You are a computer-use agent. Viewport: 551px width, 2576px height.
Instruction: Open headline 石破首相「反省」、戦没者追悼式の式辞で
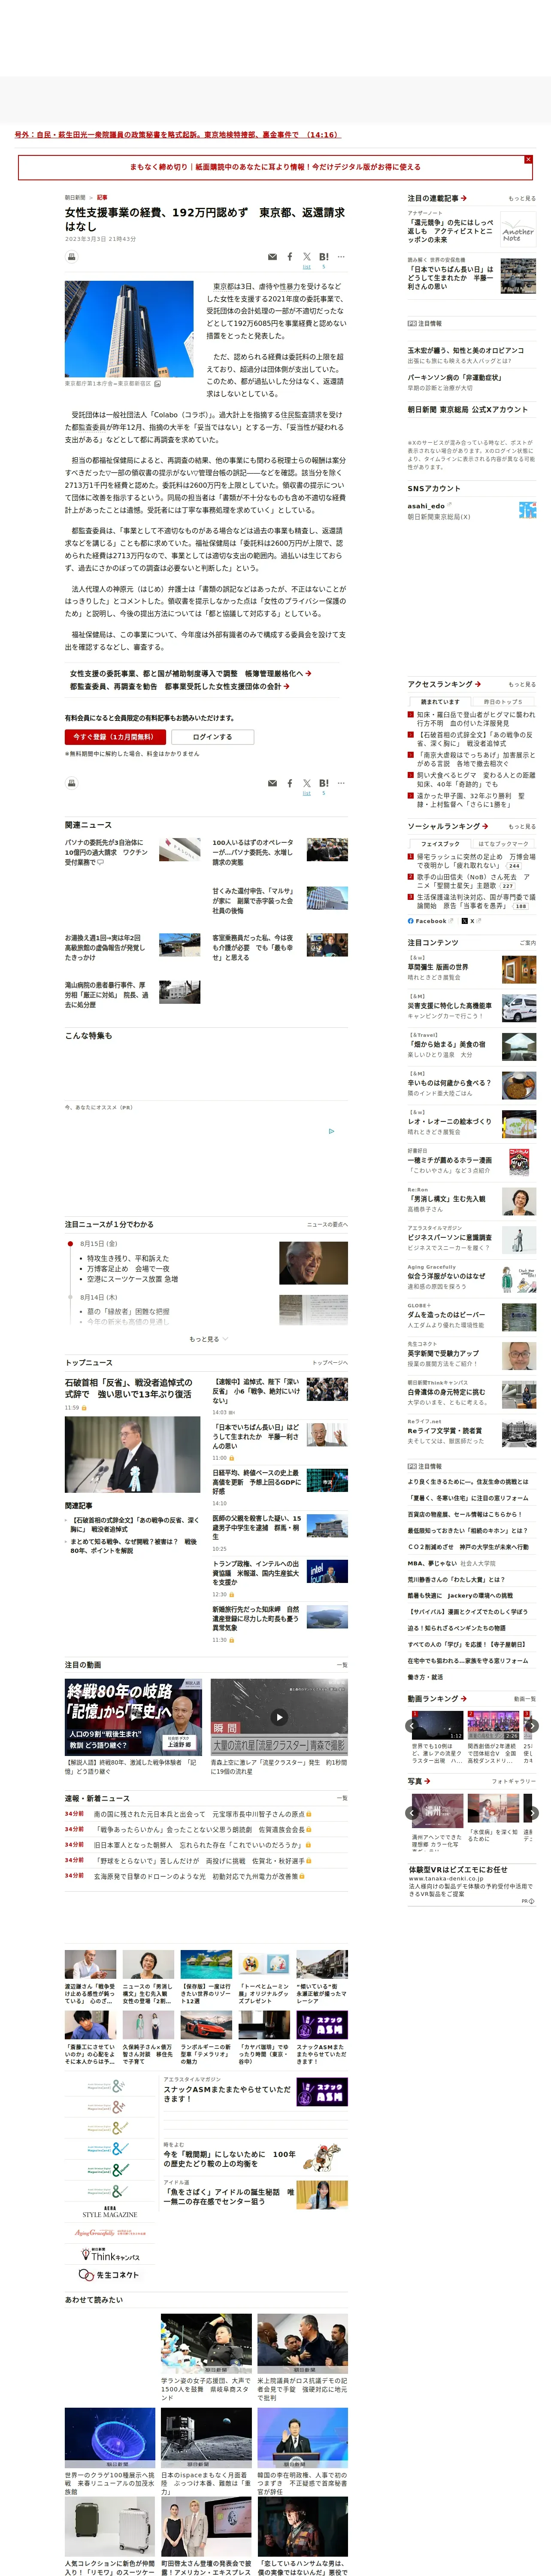coord(130,1388)
